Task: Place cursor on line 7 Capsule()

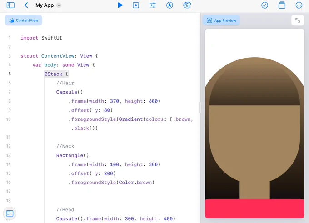Action: point(70,92)
